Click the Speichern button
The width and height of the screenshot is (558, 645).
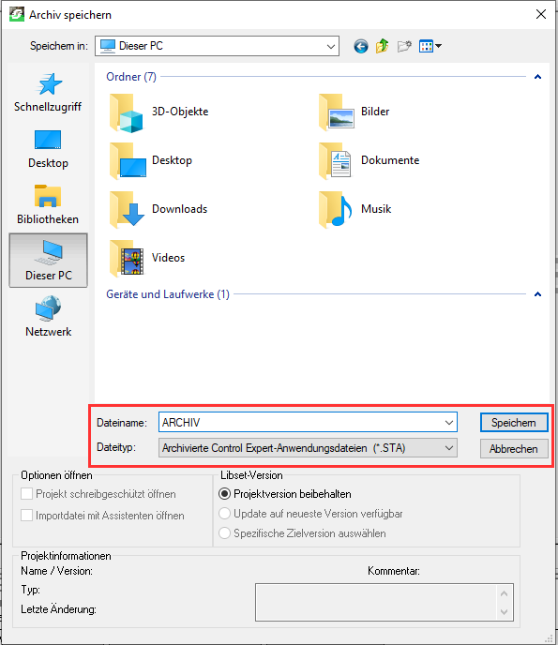(x=514, y=423)
